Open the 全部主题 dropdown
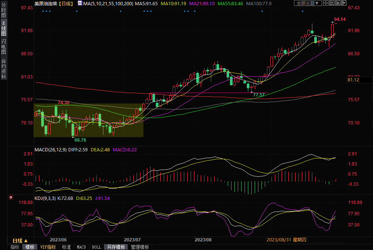The height and width of the screenshot is (250, 373). pyautogui.click(x=309, y=3)
